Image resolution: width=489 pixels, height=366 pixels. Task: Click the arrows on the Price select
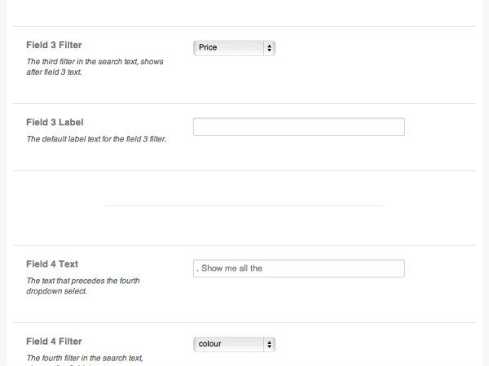(270, 48)
